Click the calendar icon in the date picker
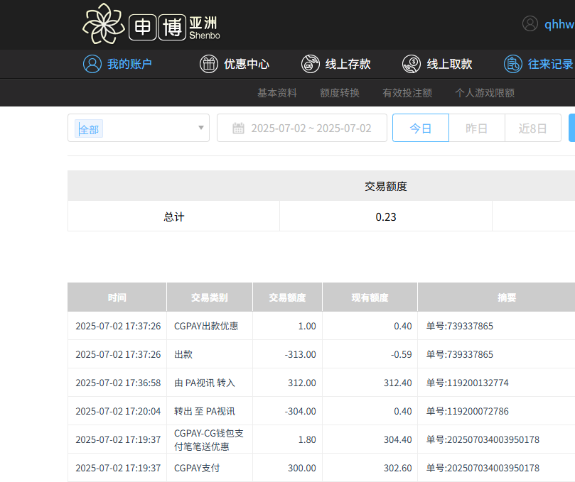The image size is (575, 482). pos(240,128)
